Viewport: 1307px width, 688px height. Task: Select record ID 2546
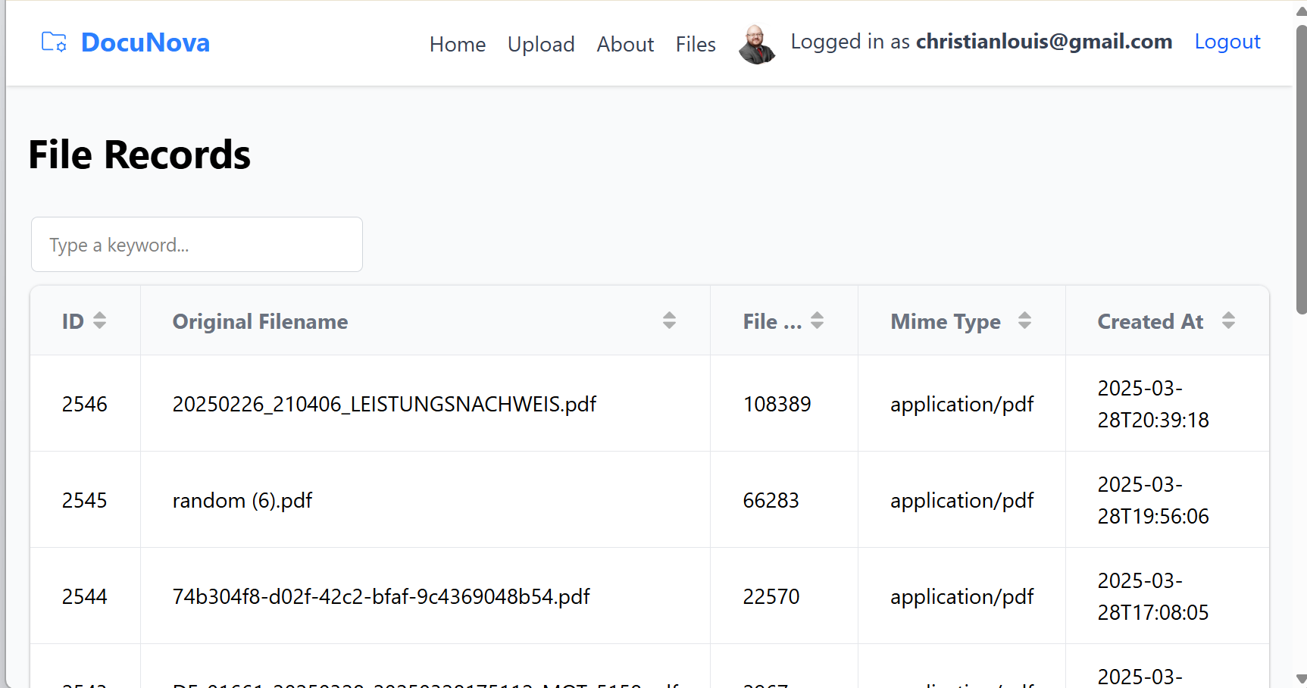click(x=85, y=404)
